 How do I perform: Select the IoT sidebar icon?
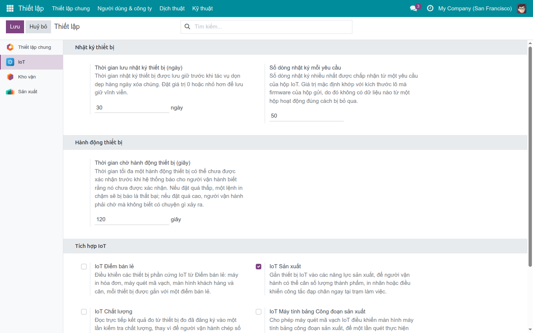[10, 62]
